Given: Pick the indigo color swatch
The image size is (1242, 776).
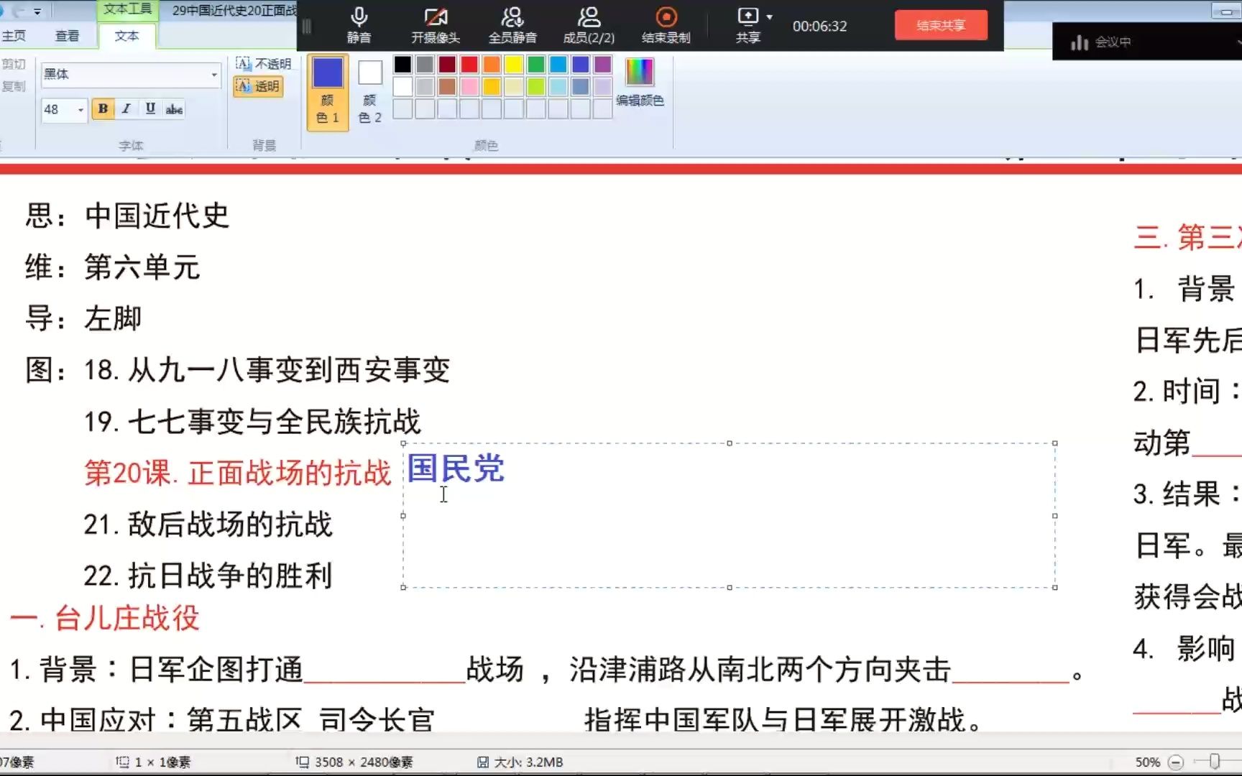Looking at the screenshot, I should (581, 65).
